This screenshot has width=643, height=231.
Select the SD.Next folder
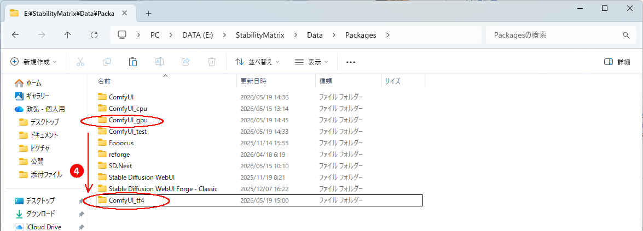pyautogui.click(x=115, y=166)
